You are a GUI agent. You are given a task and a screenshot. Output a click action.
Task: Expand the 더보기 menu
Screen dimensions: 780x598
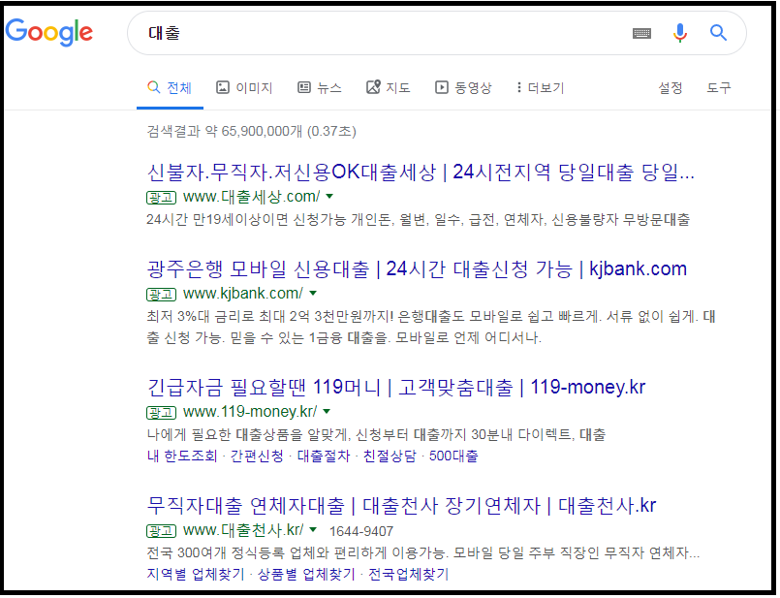tap(541, 88)
